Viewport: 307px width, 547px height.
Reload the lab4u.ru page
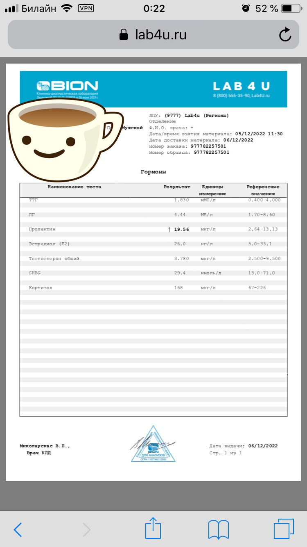click(x=285, y=35)
